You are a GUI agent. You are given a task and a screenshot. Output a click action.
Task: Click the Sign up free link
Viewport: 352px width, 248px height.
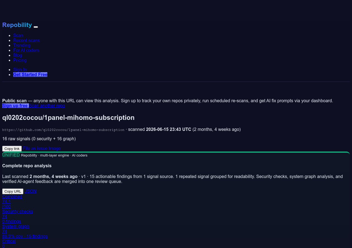(15, 106)
